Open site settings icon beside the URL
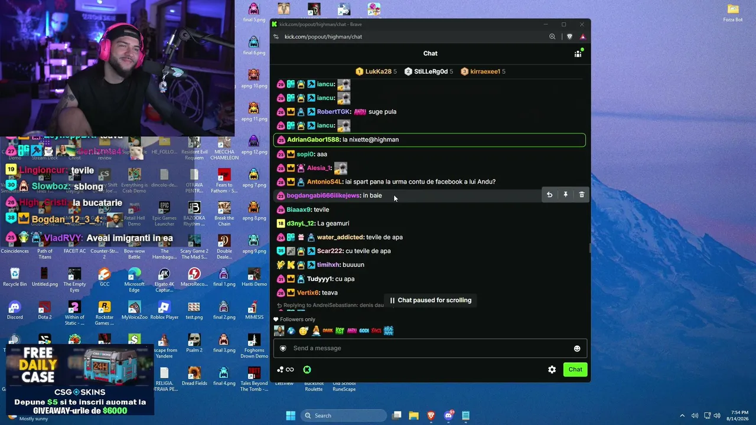This screenshot has width=756, height=425. coord(276,37)
